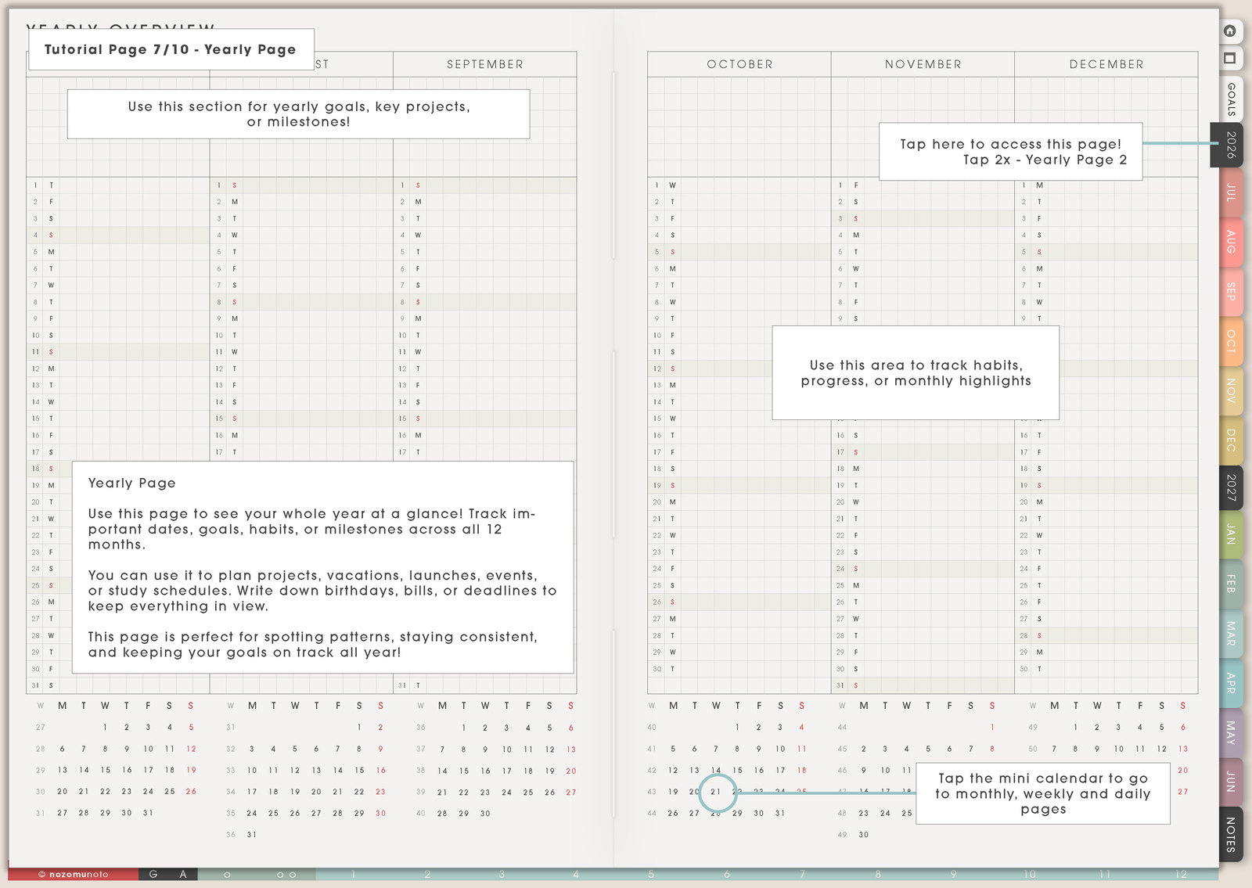Jump to the MAR side tab
Screen dimensions: 1252x888
coord(1230,633)
